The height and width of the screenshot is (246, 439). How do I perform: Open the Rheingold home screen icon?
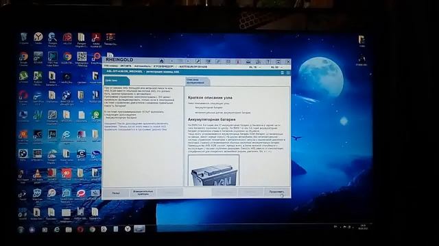[162, 61]
